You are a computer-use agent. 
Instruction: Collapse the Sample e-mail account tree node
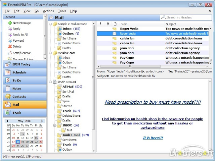50,24
